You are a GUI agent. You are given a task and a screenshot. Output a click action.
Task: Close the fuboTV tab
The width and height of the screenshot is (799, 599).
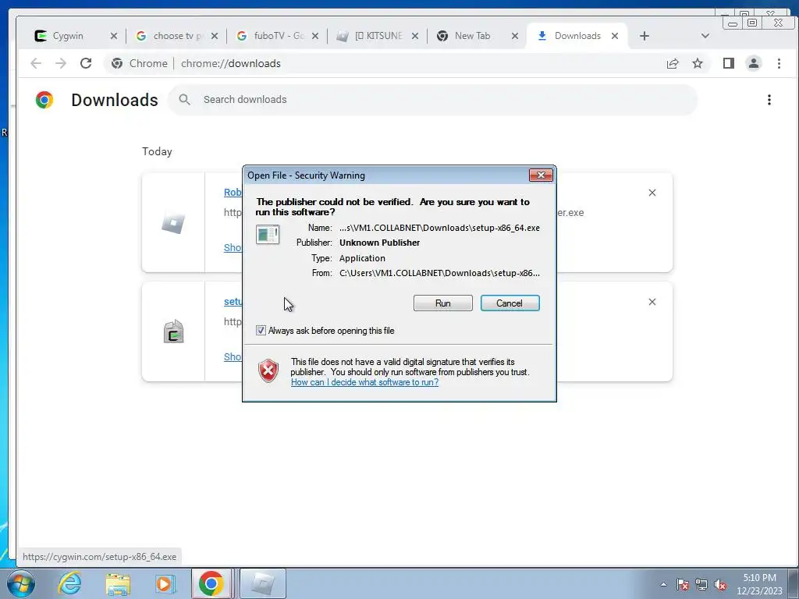[x=315, y=36]
